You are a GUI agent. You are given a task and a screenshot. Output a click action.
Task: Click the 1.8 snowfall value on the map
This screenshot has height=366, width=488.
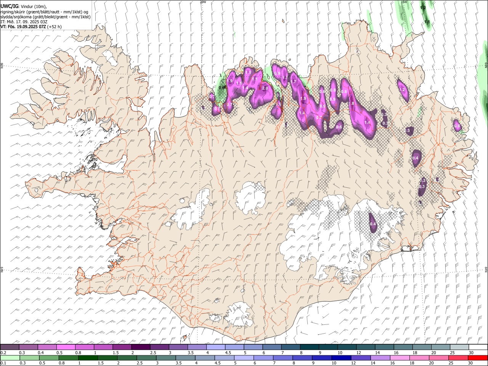[x=351, y=103]
